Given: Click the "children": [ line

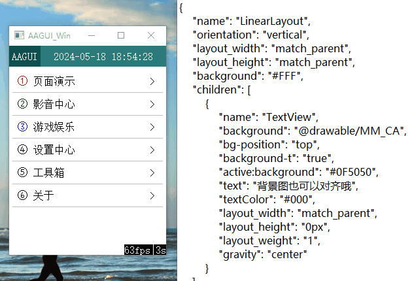Looking at the screenshot, I should pyautogui.click(x=222, y=90).
